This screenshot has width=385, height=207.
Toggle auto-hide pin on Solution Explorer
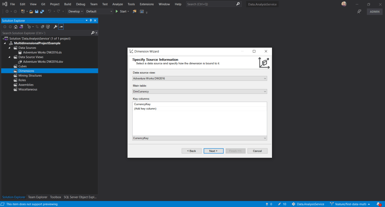[x=91, y=21]
